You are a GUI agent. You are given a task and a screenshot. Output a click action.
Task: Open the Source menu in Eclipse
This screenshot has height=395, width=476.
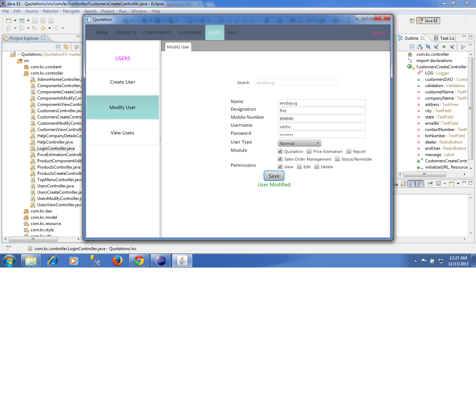pos(32,11)
